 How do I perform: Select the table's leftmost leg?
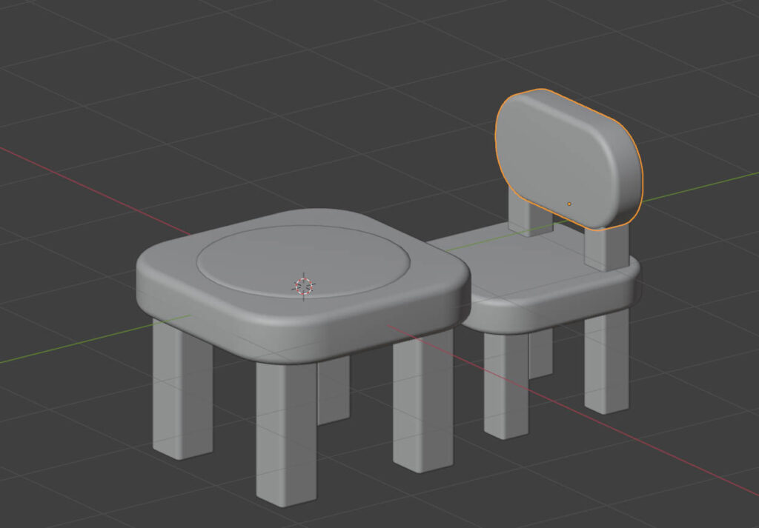[x=182, y=392]
